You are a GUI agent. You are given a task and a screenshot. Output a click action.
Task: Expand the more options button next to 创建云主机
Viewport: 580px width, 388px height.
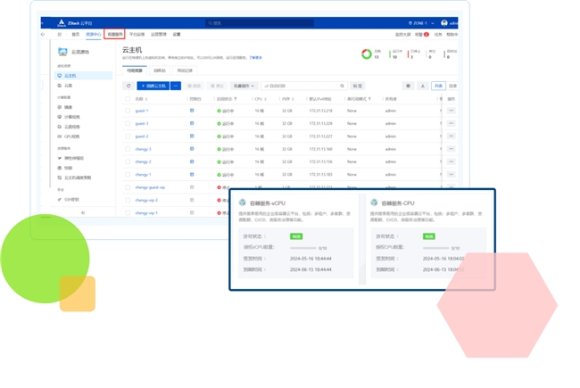coord(176,87)
